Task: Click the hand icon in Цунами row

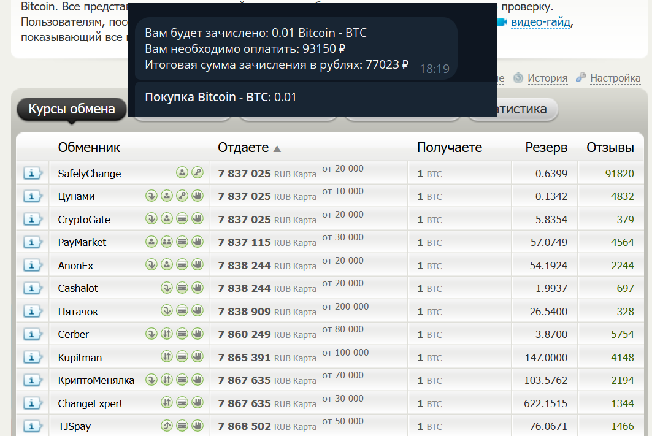Action: (x=197, y=196)
